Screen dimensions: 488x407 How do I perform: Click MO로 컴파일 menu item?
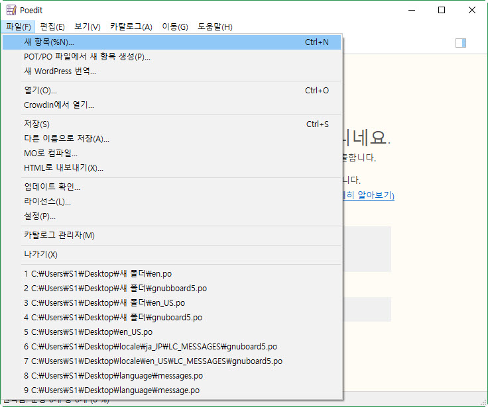[x=50, y=154]
